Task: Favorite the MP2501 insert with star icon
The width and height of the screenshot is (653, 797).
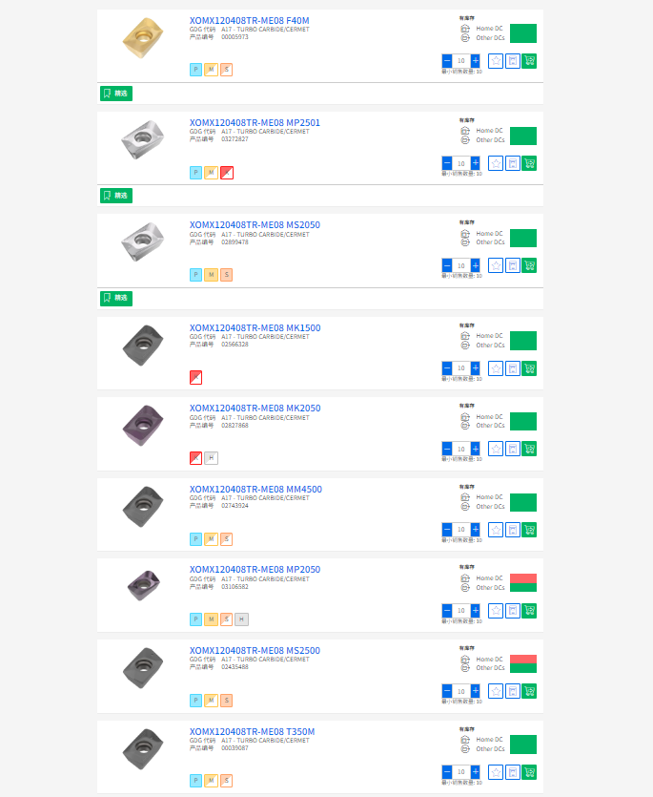Action: [x=496, y=163]
